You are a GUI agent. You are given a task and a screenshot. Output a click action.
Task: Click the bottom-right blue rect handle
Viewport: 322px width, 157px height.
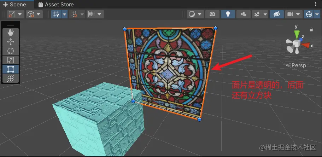coord(199,120)
